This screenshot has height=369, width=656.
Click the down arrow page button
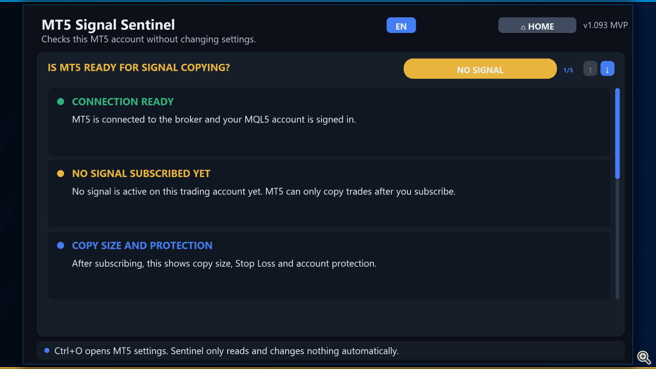(x=607, y=69)
